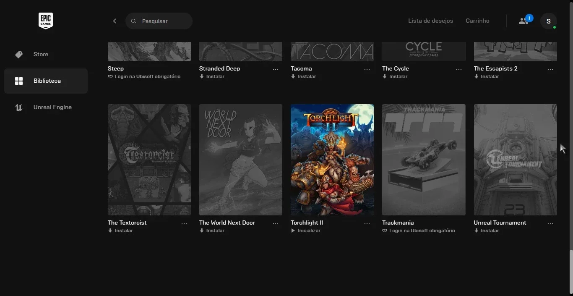This screenshot has height=296, width=573.
Task: Open the Store tag icon
Action: (x=18, y=55)
